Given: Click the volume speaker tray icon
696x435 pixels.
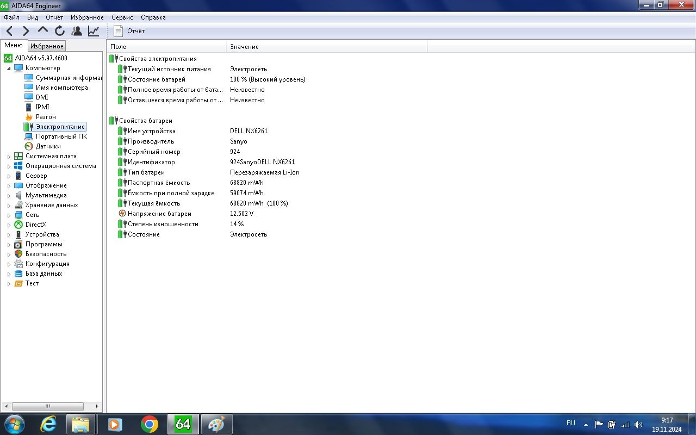Looking at the screenshot, I should point(638,424).
